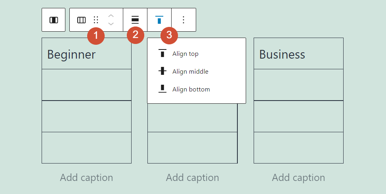
Task: Click the columns block type icon
Action: pos(82,20)
